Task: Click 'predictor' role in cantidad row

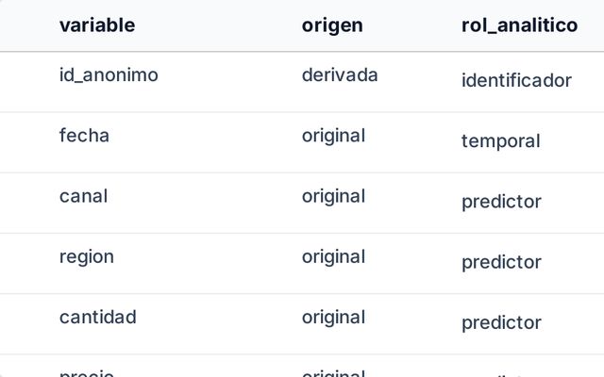Action: click(x=501, y=323)
